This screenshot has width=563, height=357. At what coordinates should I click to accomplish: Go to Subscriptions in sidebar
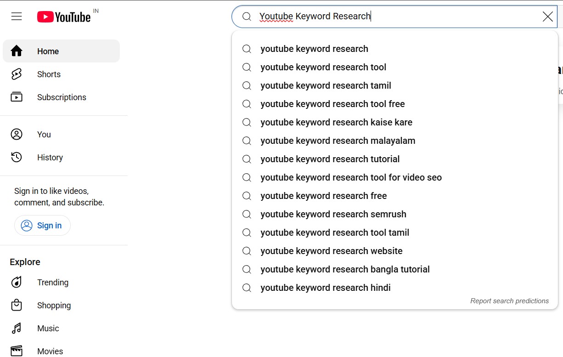(62, 97)
